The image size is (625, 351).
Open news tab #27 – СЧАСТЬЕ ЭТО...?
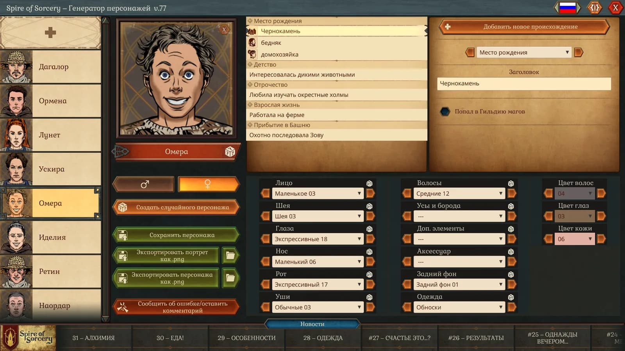399,338
